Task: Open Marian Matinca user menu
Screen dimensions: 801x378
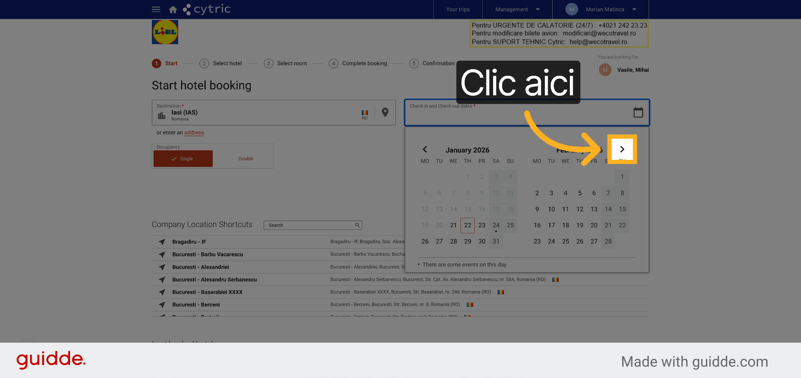Action: click(601, 9)
